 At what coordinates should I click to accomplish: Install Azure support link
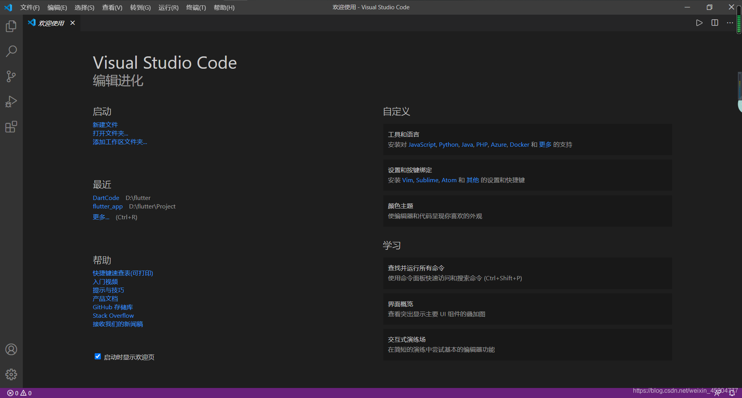tap(499, 144)
